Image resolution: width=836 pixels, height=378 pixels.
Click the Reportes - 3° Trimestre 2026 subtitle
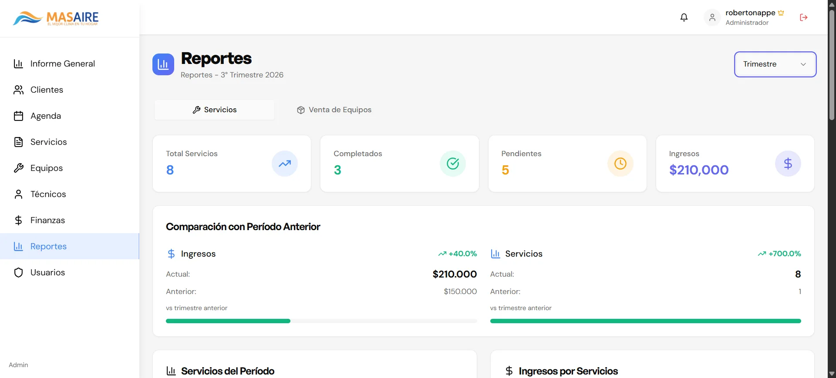click(232, 75)
